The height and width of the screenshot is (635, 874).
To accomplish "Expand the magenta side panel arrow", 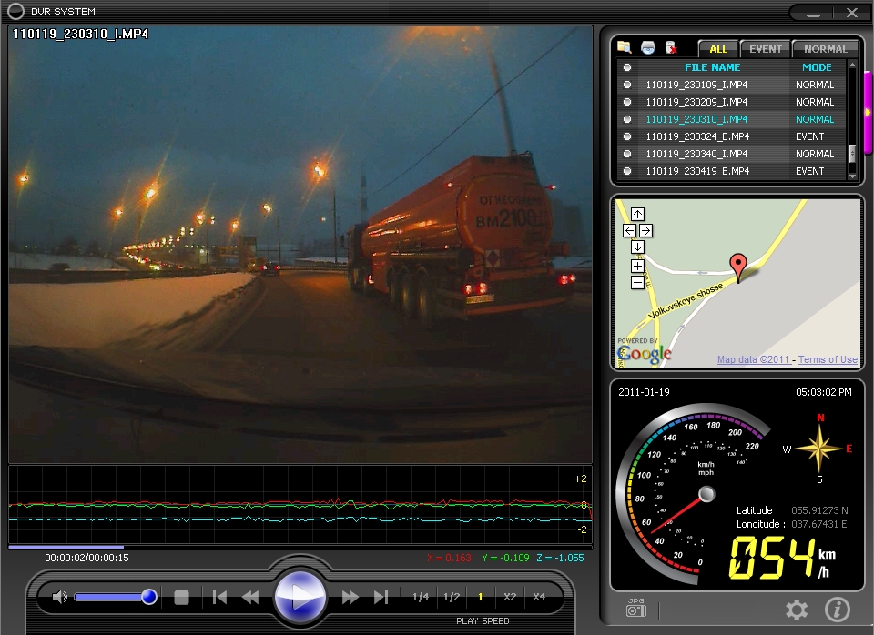I will click(869, 111).
